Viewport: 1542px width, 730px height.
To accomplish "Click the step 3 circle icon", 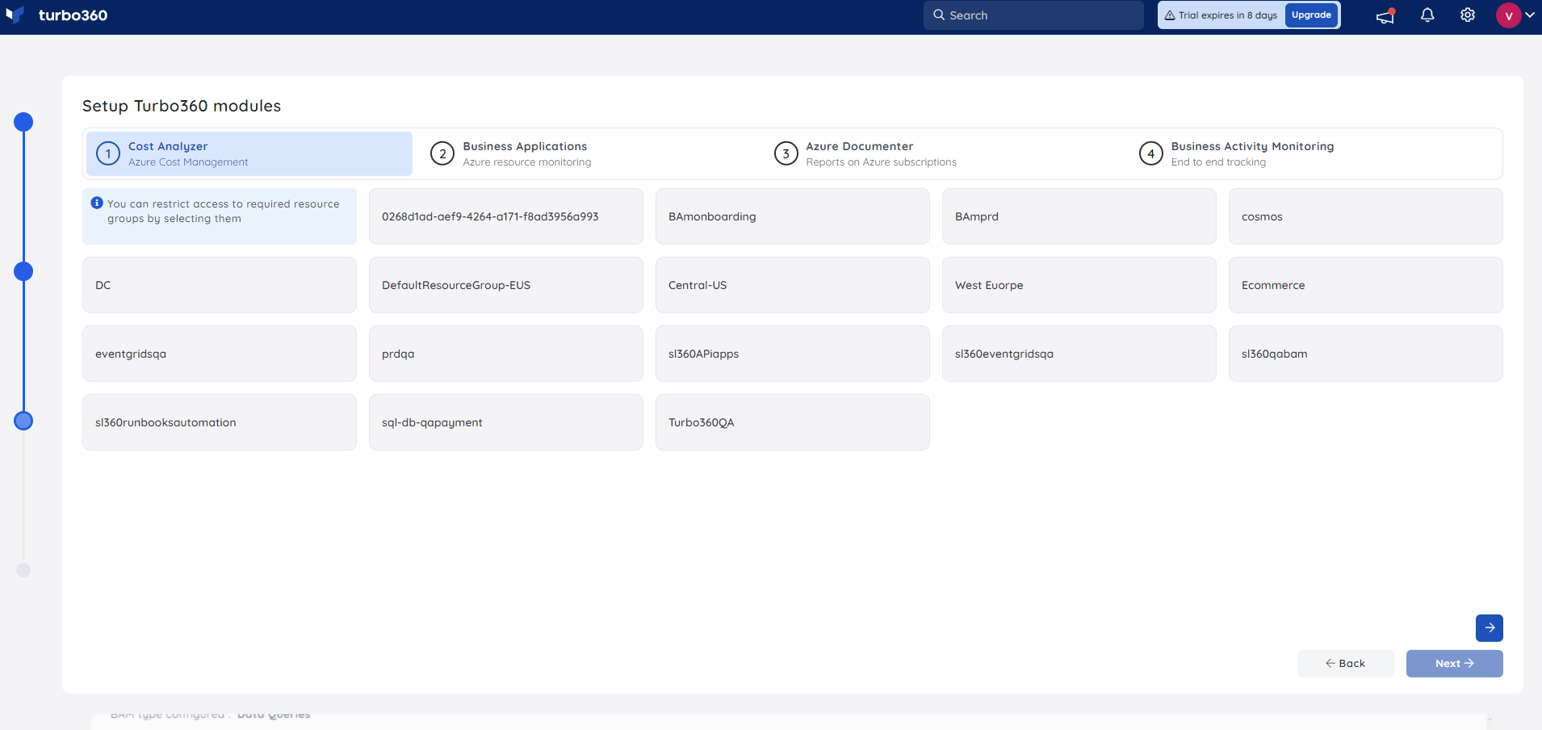I will (x=786, y=153).
